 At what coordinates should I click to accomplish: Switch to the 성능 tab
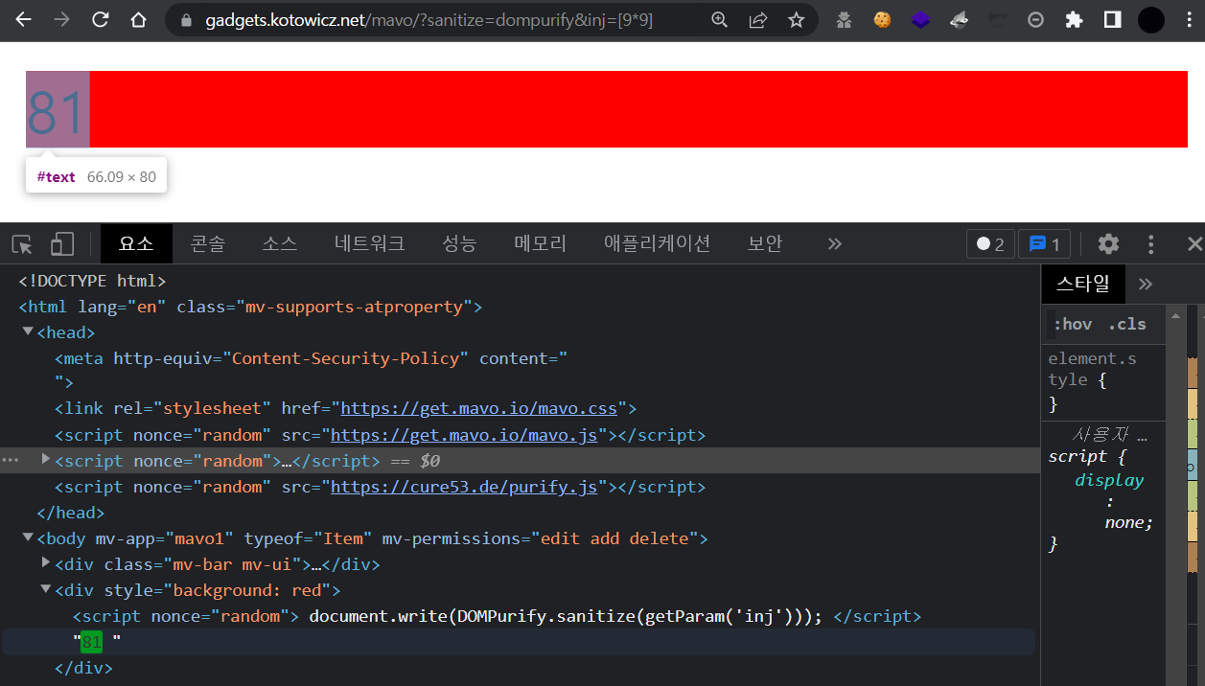pyautogui.click(x=459, y=244)
